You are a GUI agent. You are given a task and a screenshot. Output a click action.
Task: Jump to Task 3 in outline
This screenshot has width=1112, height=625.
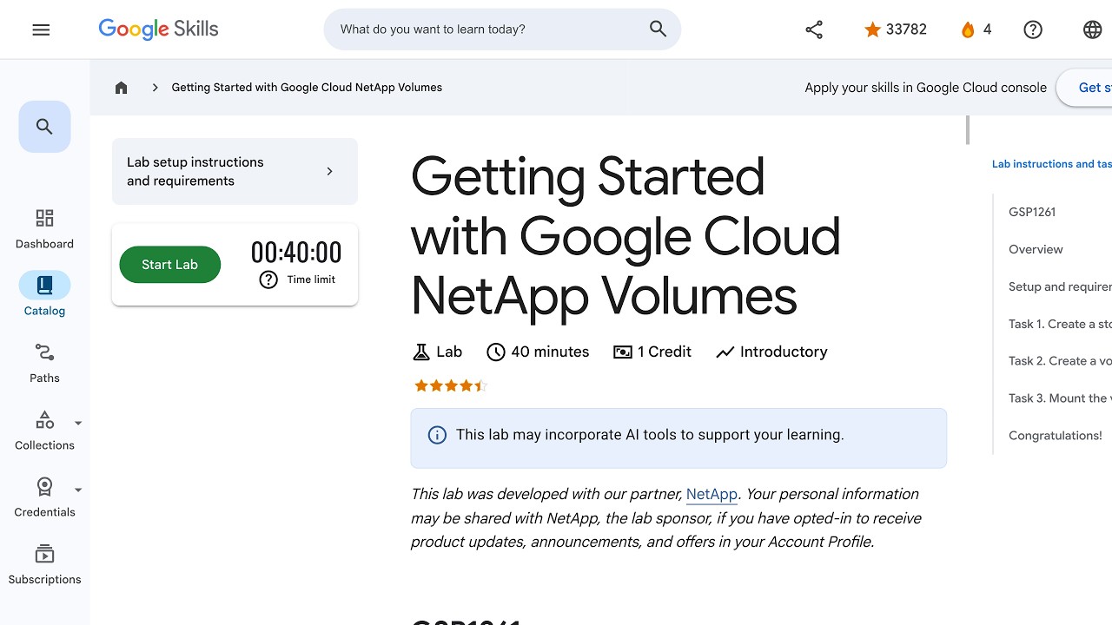coord(1060,398)
